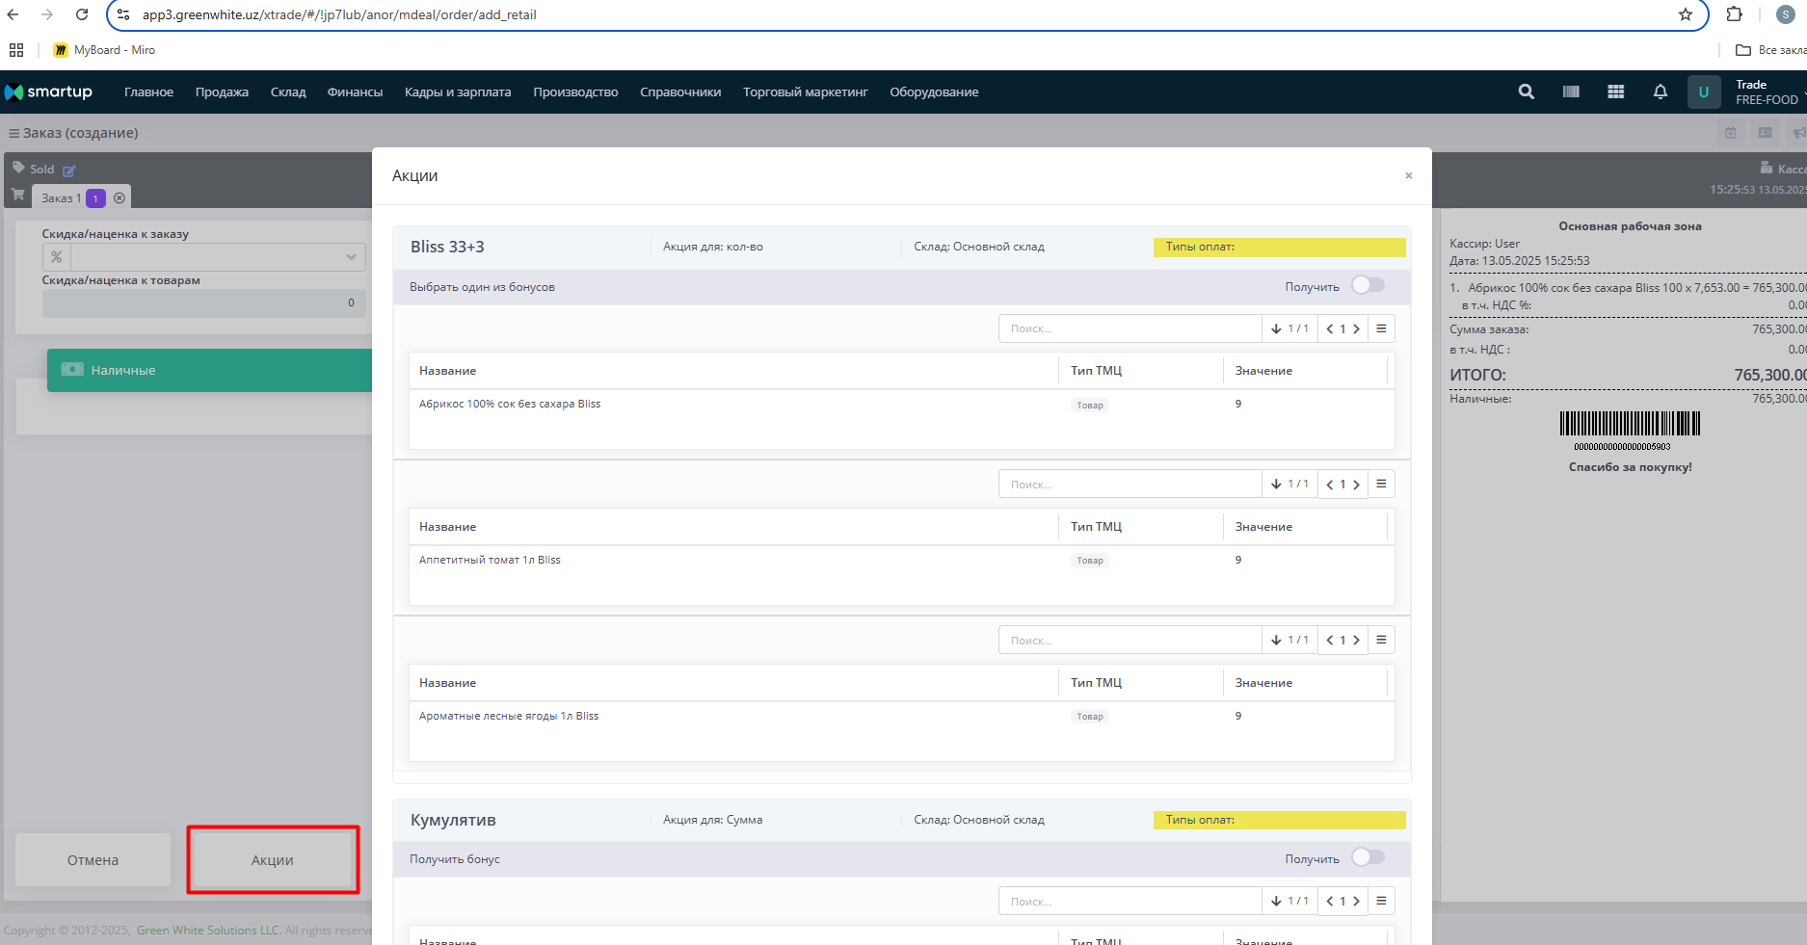The width and height of the screenshot is (1807, 945).
Task: Open user avatar U menu
Action: (1704, 92)
